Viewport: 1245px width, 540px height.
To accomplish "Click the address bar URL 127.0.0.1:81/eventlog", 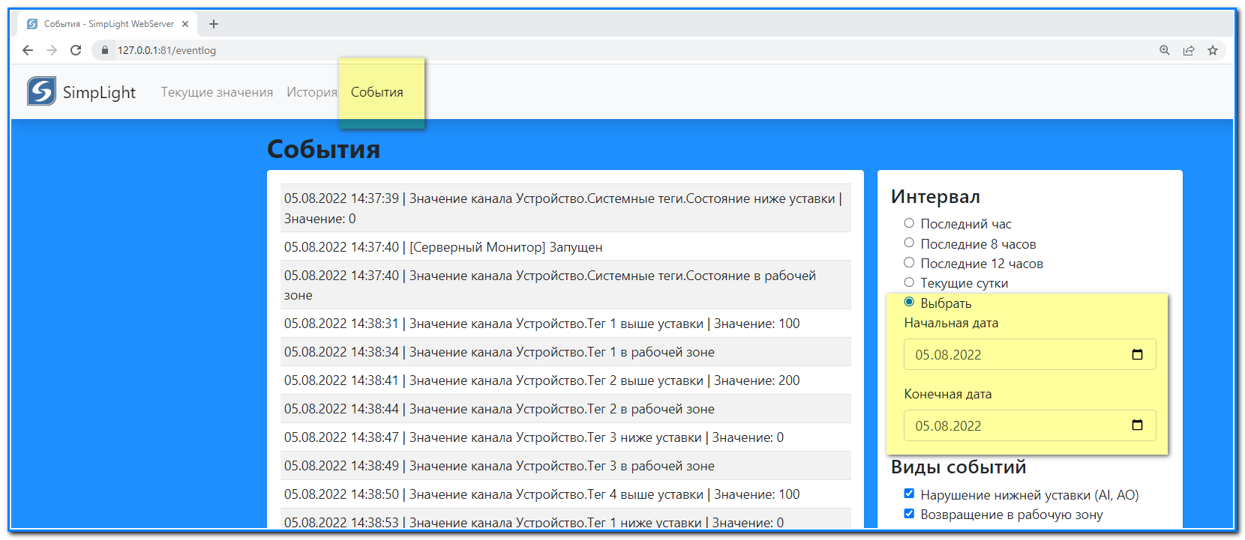I will pyautogui.click(x=166, y=50).
